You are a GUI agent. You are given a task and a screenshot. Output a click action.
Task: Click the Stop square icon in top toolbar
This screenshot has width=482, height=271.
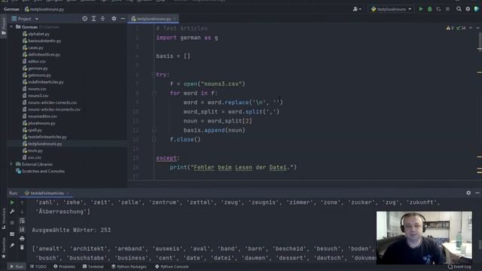tap(447, 9)
